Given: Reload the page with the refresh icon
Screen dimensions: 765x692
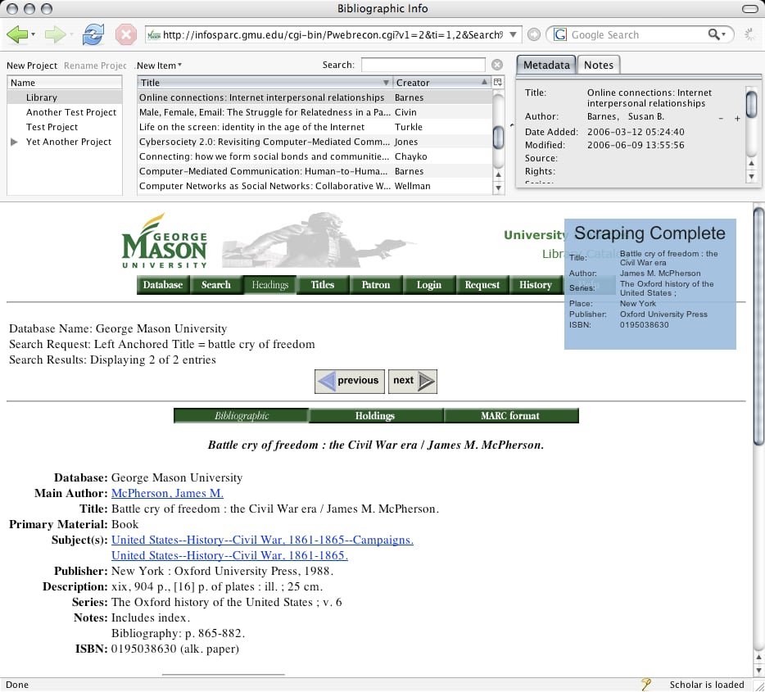Looking at the screenshot, I should pos(93,34).
